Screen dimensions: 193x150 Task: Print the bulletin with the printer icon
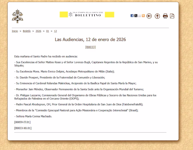pyautogui.click(x=165, y=16)
